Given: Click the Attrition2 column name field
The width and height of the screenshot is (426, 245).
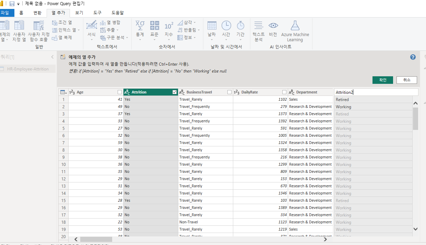Looking at the screenshot, I should (376, 92).
